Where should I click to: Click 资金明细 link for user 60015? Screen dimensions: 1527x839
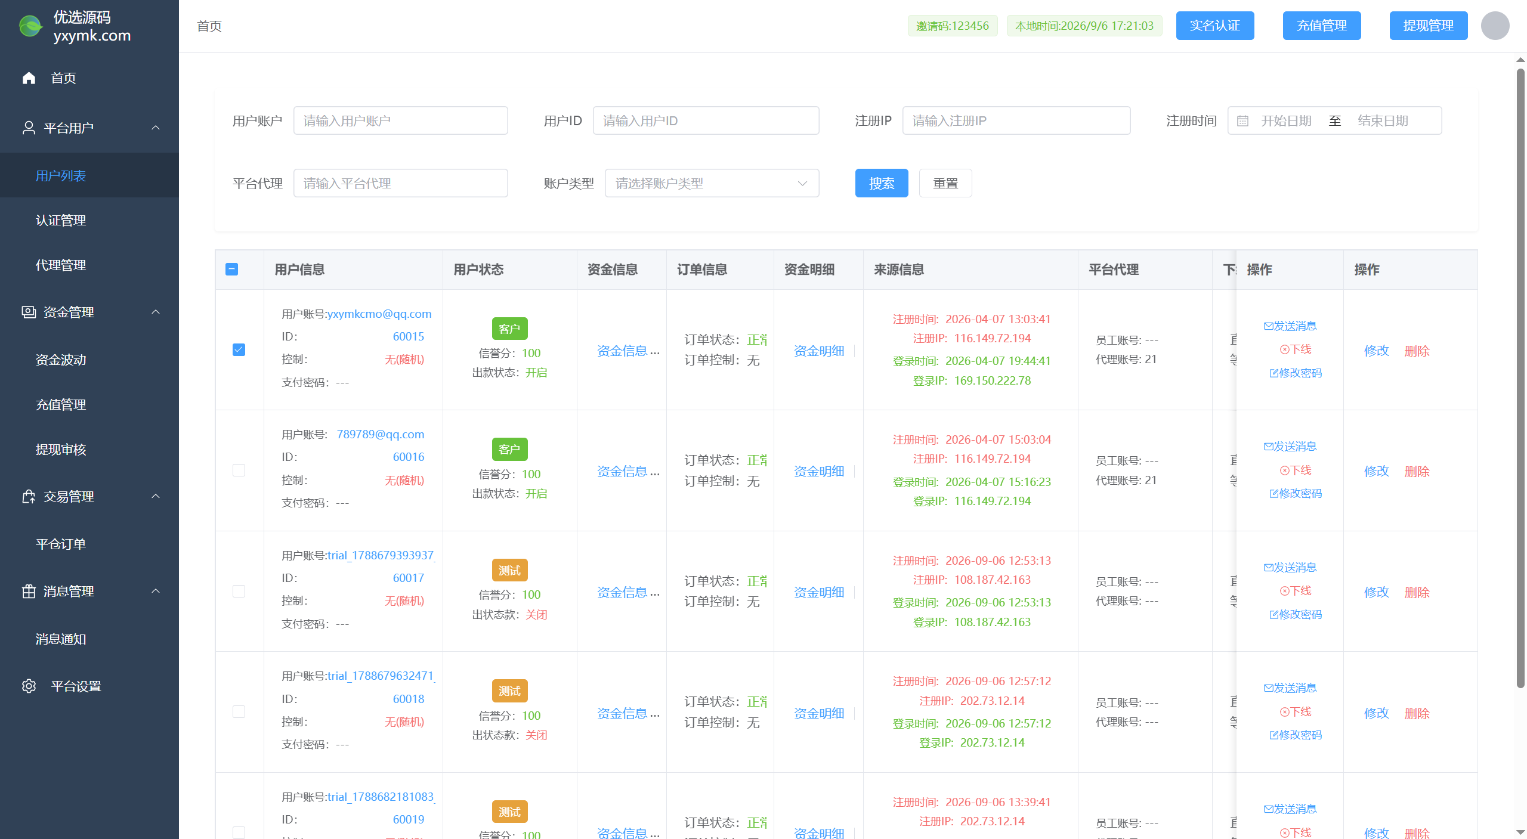(x=819, y=351)
